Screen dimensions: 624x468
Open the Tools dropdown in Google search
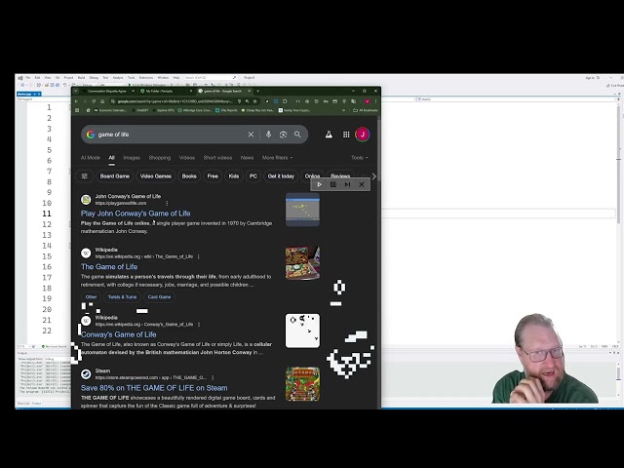coord(360,158)
